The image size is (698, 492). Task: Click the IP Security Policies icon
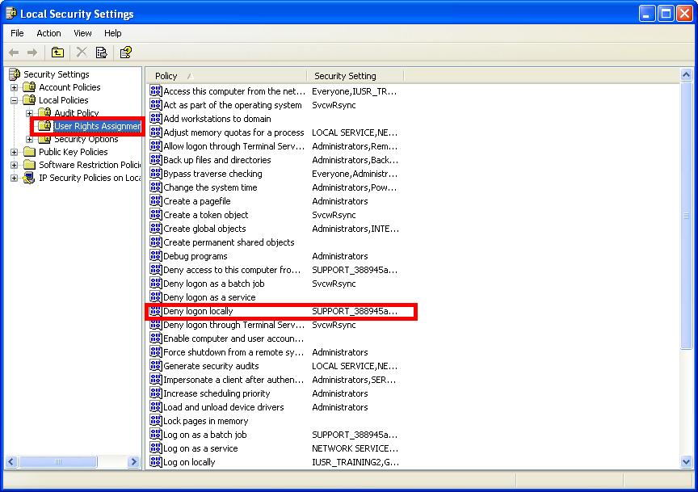point(29,178)
